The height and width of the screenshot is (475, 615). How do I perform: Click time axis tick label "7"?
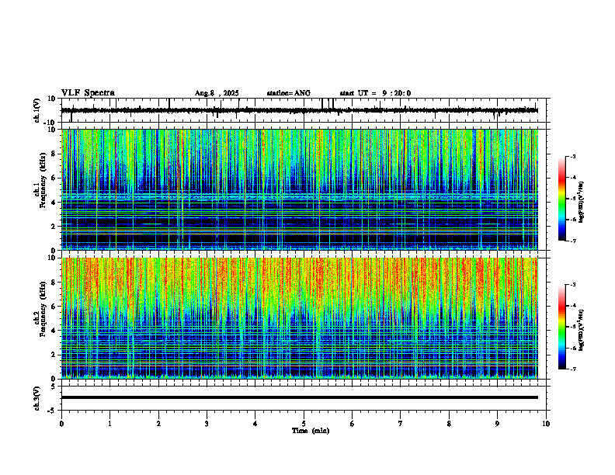pos(401,424)
